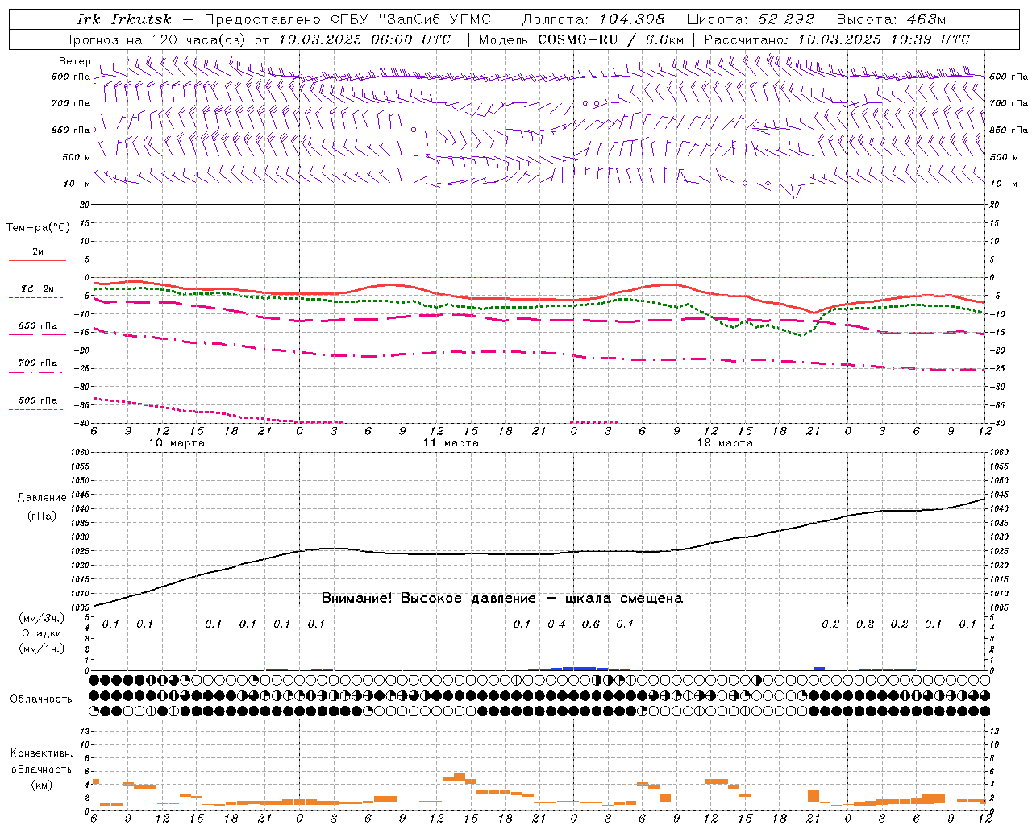The width and height of the screenshot is (1032, 825).
Task: Click the (гПа) pressure unit label
Action: 42,516
